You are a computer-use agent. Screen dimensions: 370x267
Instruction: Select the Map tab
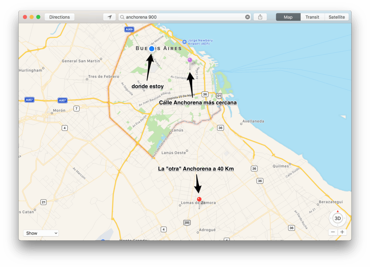point(288,17)
